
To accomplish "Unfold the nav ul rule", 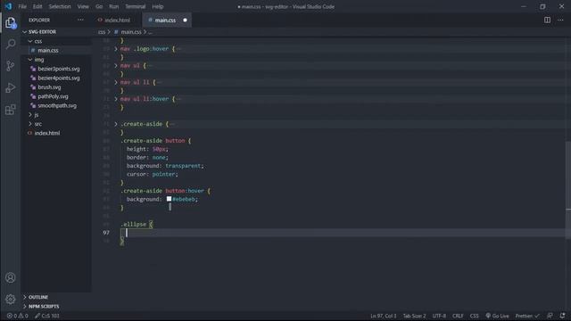I will 116,65.
